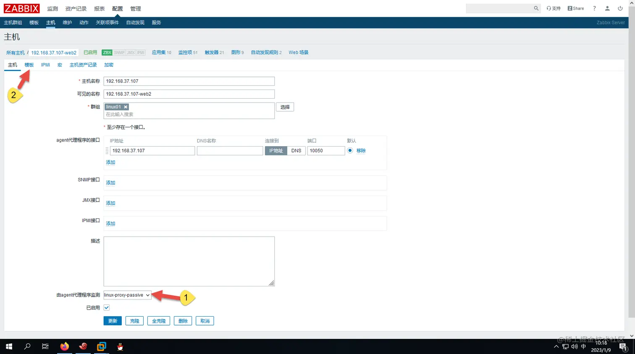Image resolution: width=635 pixels, height=354 pixels.
Task: Open the help question mark
Action: coord(594,8)
